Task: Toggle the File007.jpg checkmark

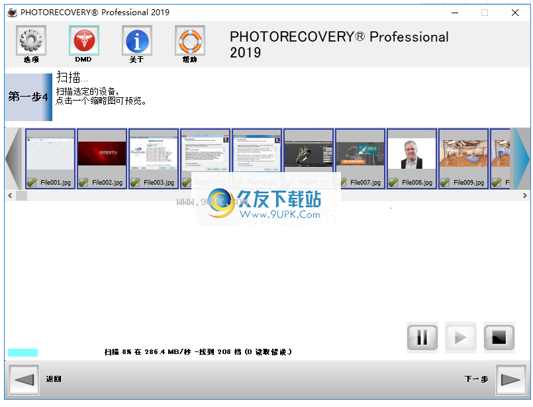Action: pos(344,183)
